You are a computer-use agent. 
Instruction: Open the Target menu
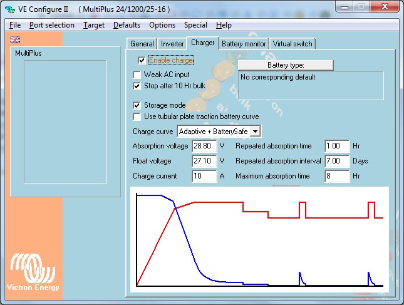94,25
